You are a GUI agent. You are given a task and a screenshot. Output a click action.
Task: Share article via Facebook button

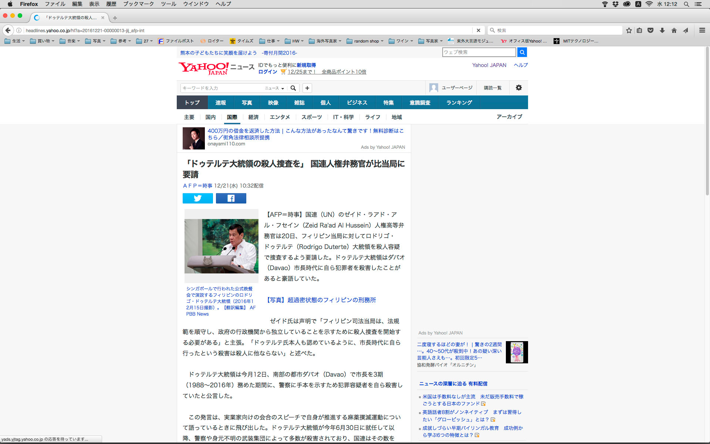click(231, 198)
